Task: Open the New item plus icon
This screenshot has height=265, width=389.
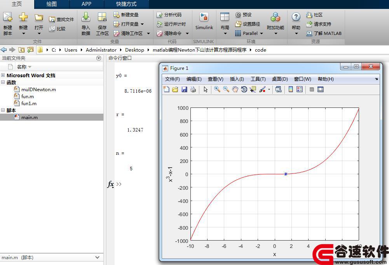Action: coord(23,17)
